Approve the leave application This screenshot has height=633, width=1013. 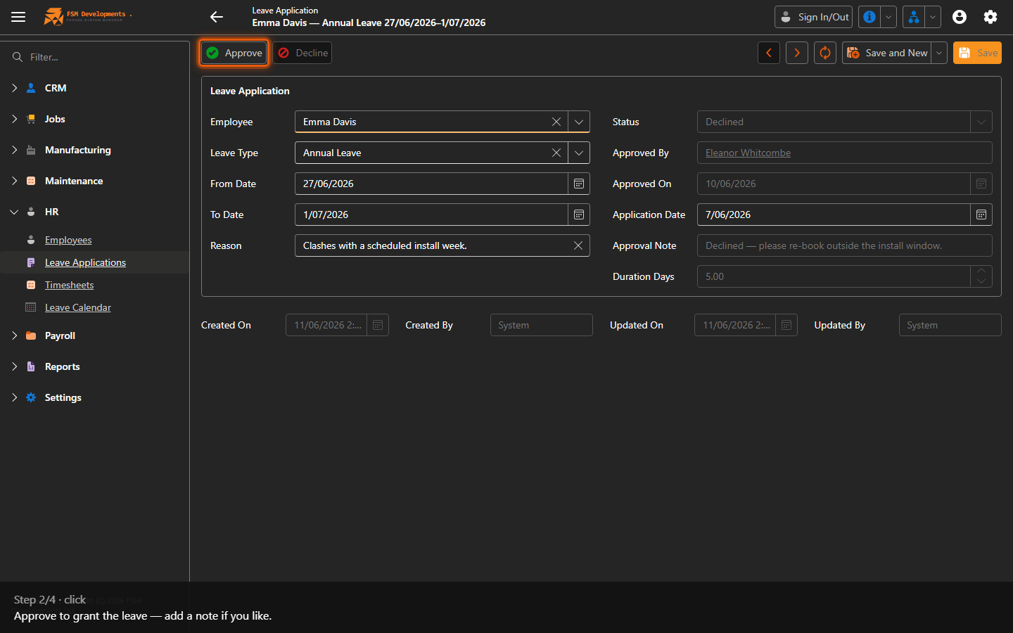tap(234, 53)
